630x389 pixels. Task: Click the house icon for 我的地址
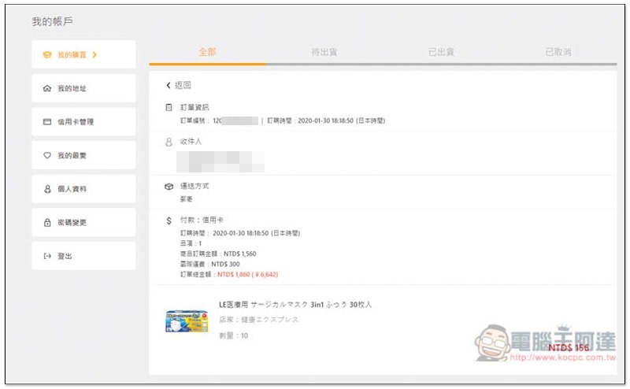47,89
